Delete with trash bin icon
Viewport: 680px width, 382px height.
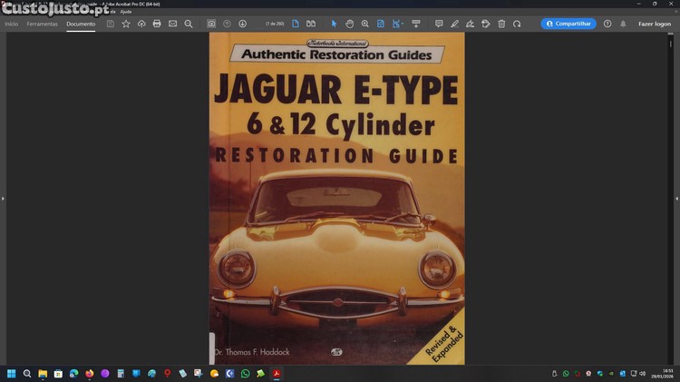501,24
